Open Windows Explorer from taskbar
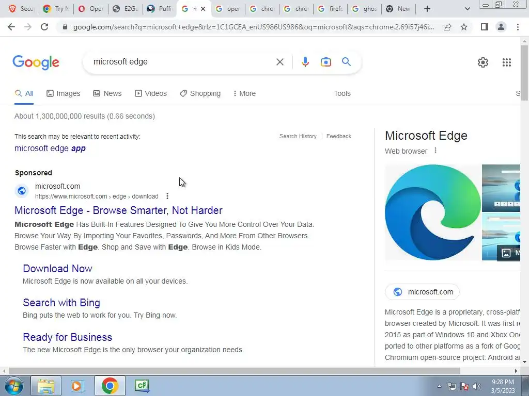This screenshot has height=396, width=529. click(46, 386)
